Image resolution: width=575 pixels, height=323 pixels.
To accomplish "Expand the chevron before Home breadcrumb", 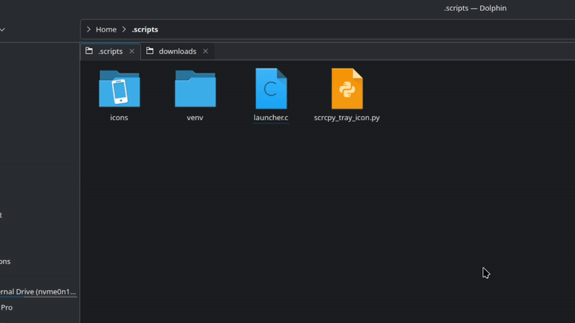I will (88, 29).
